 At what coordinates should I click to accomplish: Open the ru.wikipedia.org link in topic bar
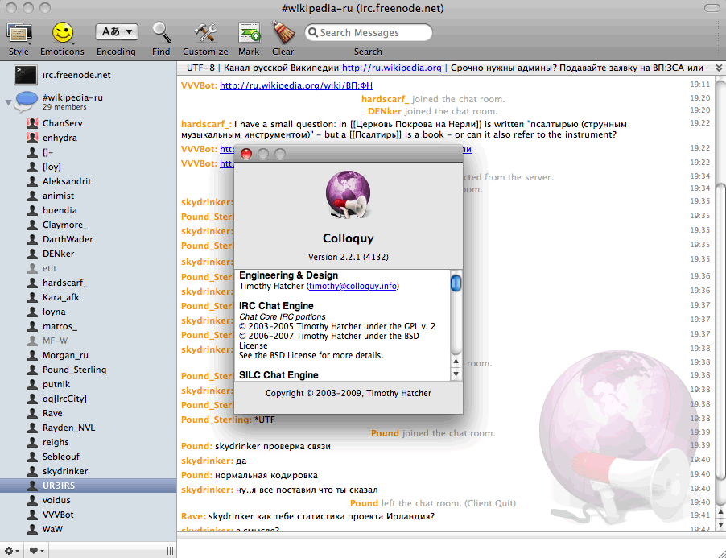(x=392, y=68)
